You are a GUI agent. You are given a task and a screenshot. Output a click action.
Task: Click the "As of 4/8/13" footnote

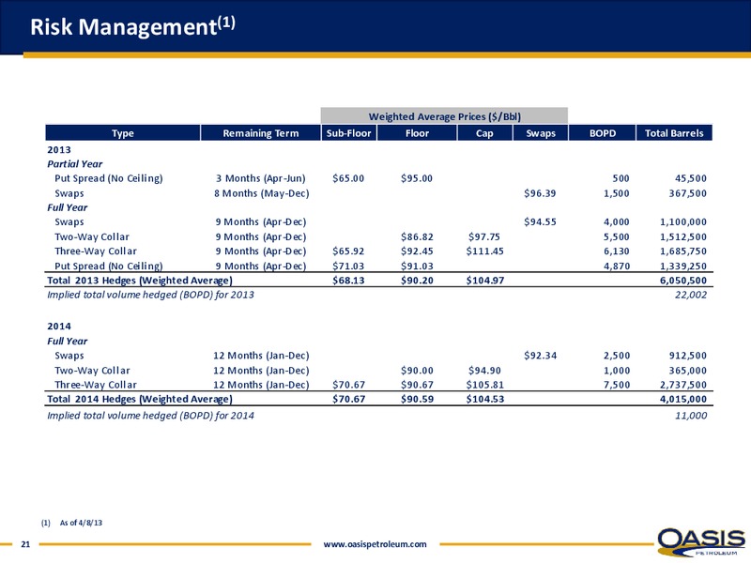pos(81,523)
